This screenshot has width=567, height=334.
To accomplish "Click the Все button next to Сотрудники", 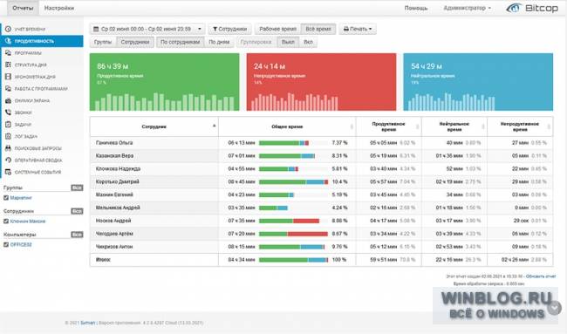I will (x=77, y=211).
